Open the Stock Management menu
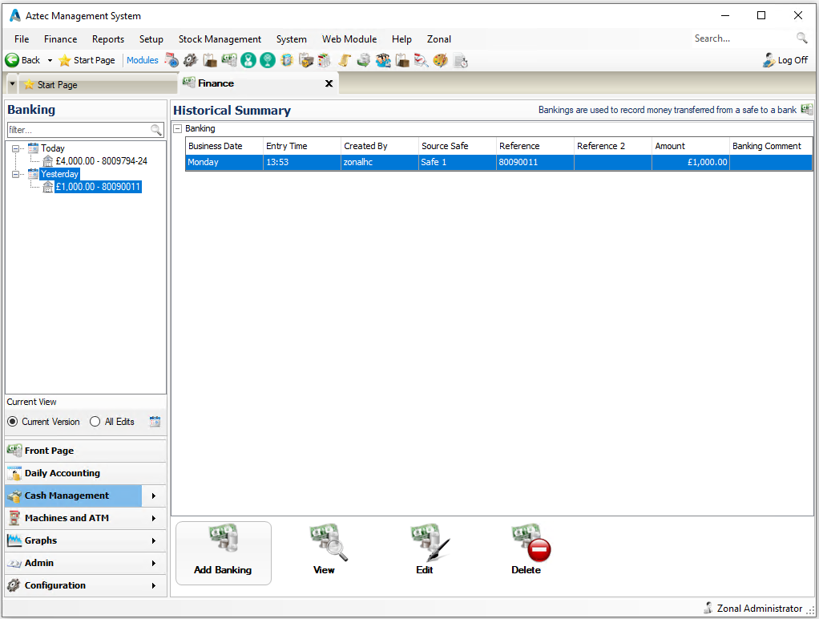The height and width of the screenshot is (619, 819). 220,38
